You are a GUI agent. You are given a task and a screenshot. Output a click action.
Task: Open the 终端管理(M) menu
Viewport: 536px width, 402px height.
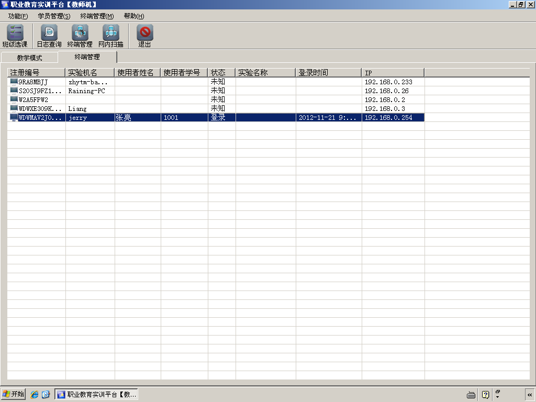pos(97,16)
